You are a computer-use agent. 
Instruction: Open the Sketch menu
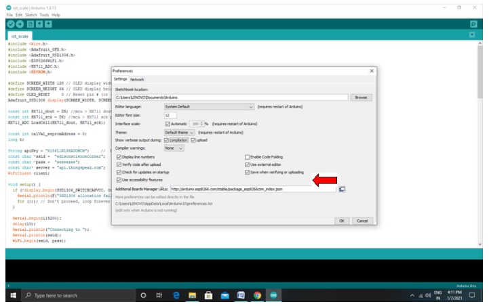tap(28, 14)
